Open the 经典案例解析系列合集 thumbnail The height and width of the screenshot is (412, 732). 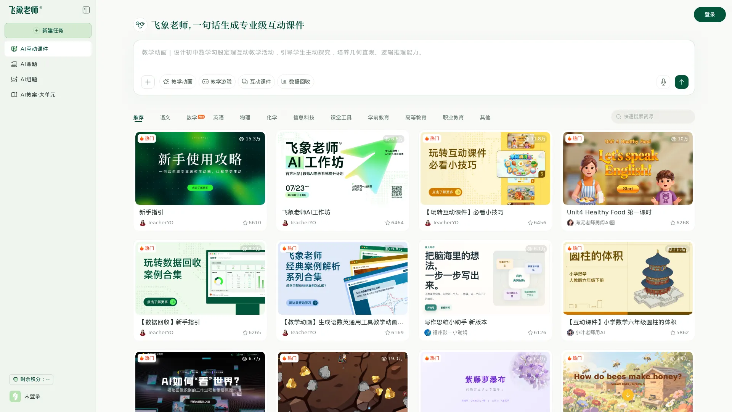pyautogui.click(x=343, y=278)
